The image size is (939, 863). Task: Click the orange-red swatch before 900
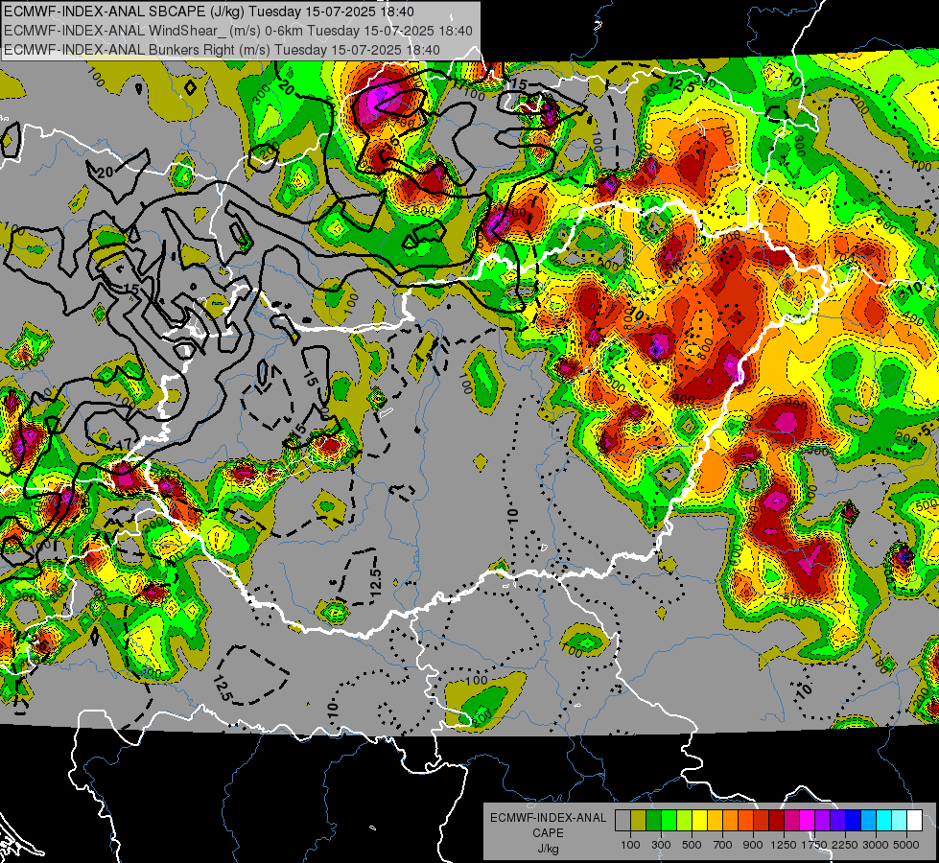point(745,820)
